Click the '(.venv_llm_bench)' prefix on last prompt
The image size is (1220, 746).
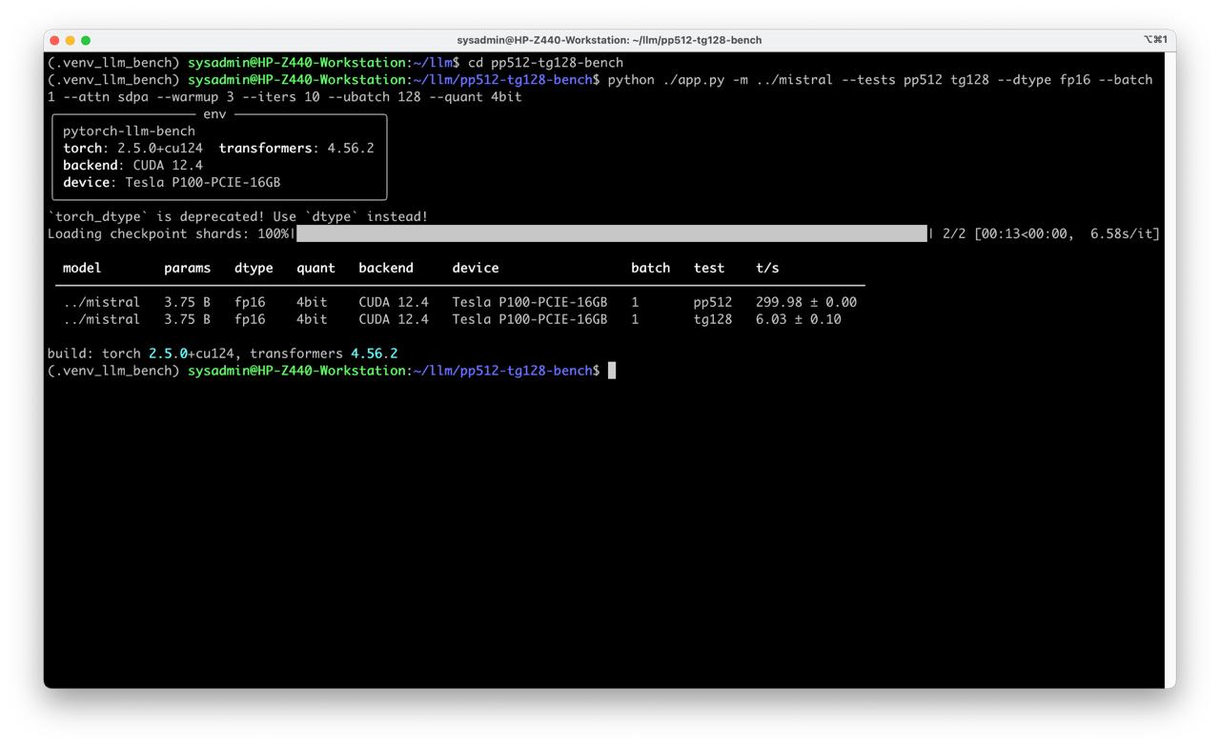pyautogui.click(x=113, y=372)
